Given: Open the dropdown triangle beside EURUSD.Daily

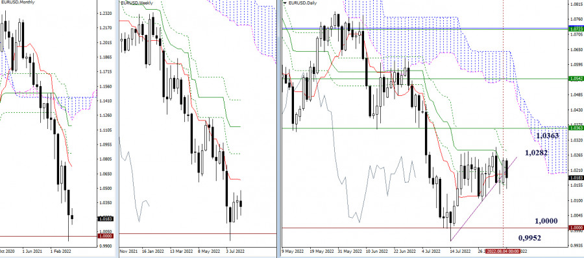Looking at the screenshot, I should coord(286,3).
